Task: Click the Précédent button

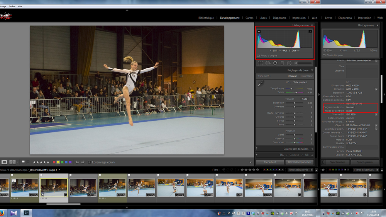Action: pos(270,162)
